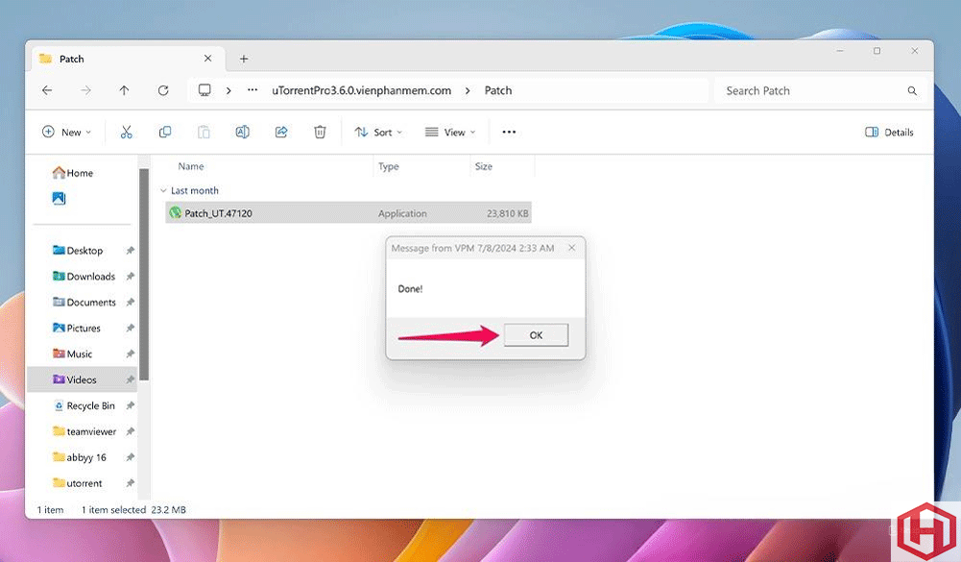The image size is (961, 562).
Task: Click the Paste clipboard icon
Action: (204, 132)
